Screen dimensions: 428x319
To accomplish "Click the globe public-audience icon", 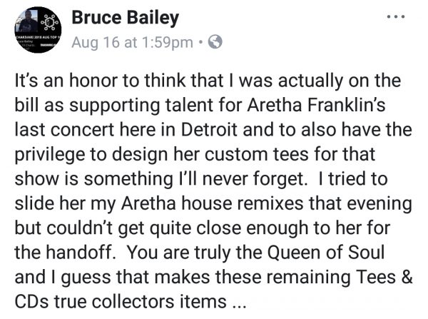I will click(215, 42).
